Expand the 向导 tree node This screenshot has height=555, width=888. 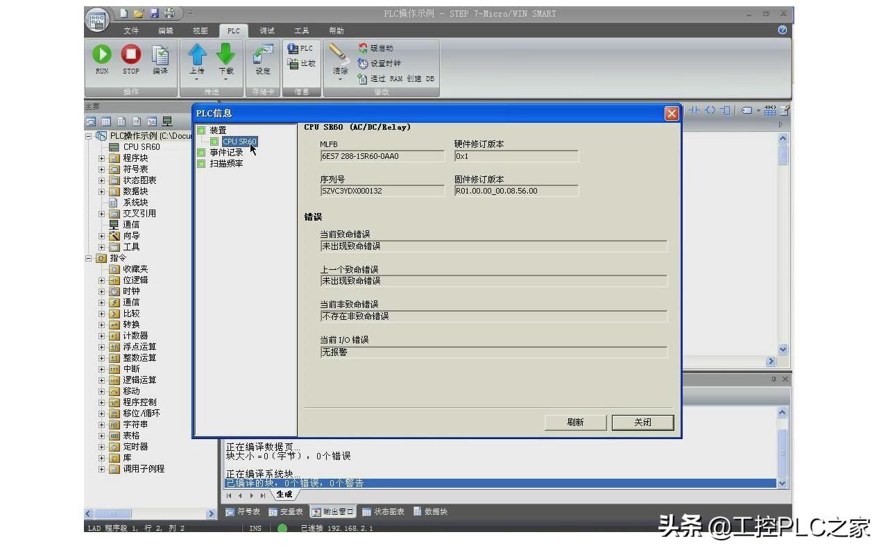coord(101,236)
